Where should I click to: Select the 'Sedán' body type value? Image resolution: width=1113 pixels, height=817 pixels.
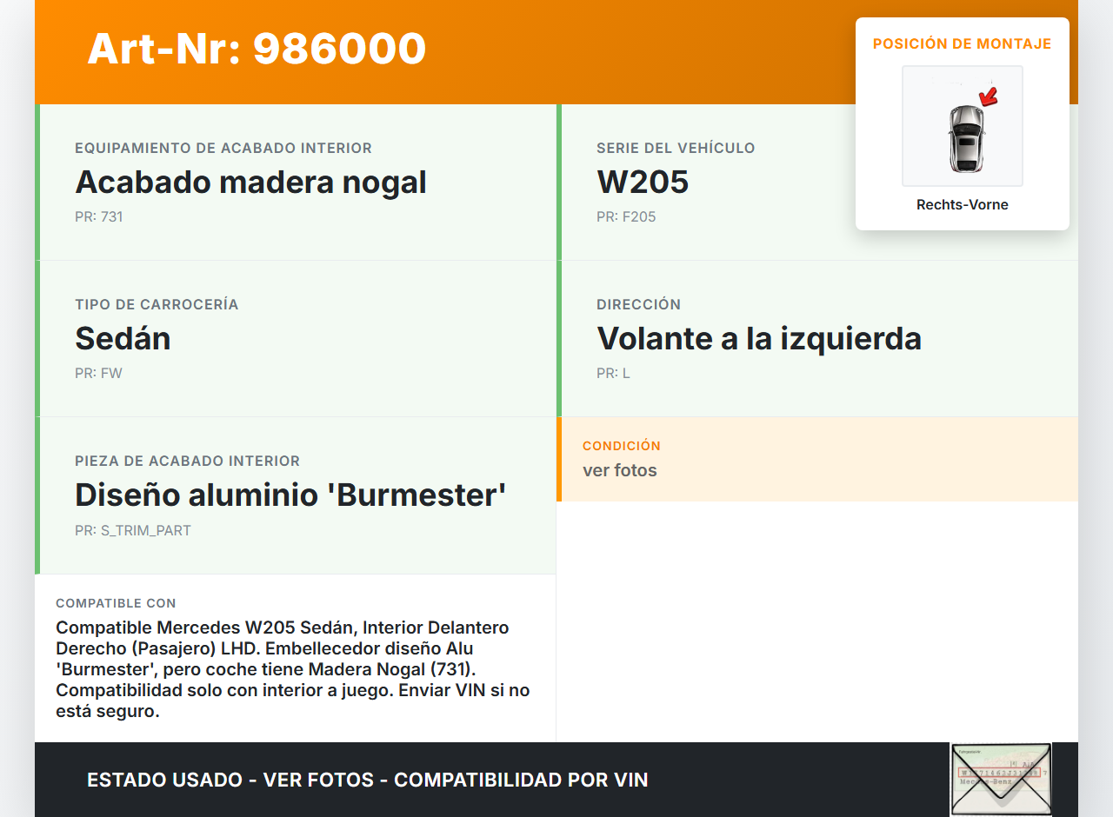123,339
